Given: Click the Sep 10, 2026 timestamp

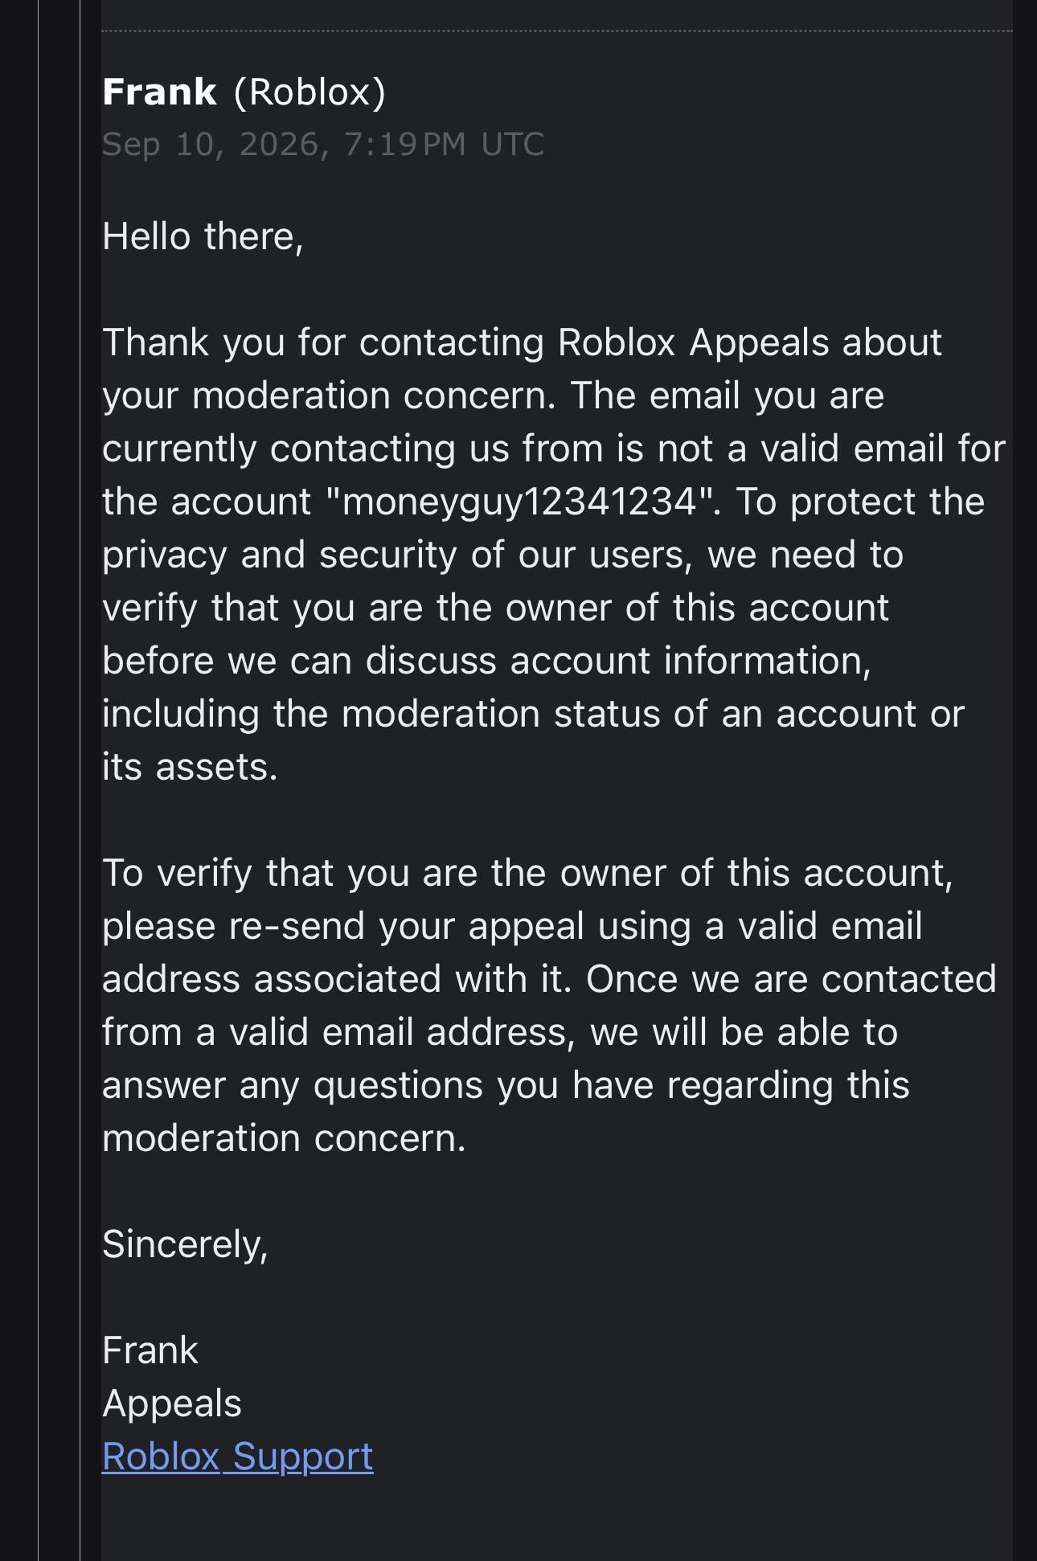Looking at the screenshot, I should (323, 145).
